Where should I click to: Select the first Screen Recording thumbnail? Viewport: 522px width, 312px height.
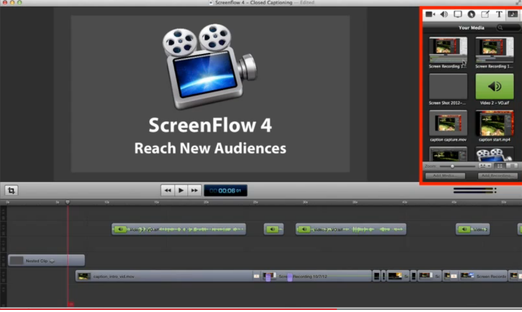(448, 50)
